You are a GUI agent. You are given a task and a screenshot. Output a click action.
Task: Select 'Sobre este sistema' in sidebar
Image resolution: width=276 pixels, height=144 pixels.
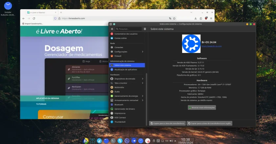click(127, 65)
